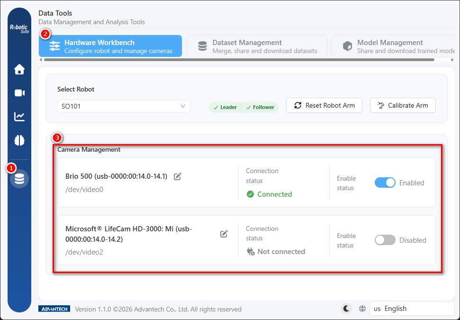Switch to Dataset Management tab

257,46
